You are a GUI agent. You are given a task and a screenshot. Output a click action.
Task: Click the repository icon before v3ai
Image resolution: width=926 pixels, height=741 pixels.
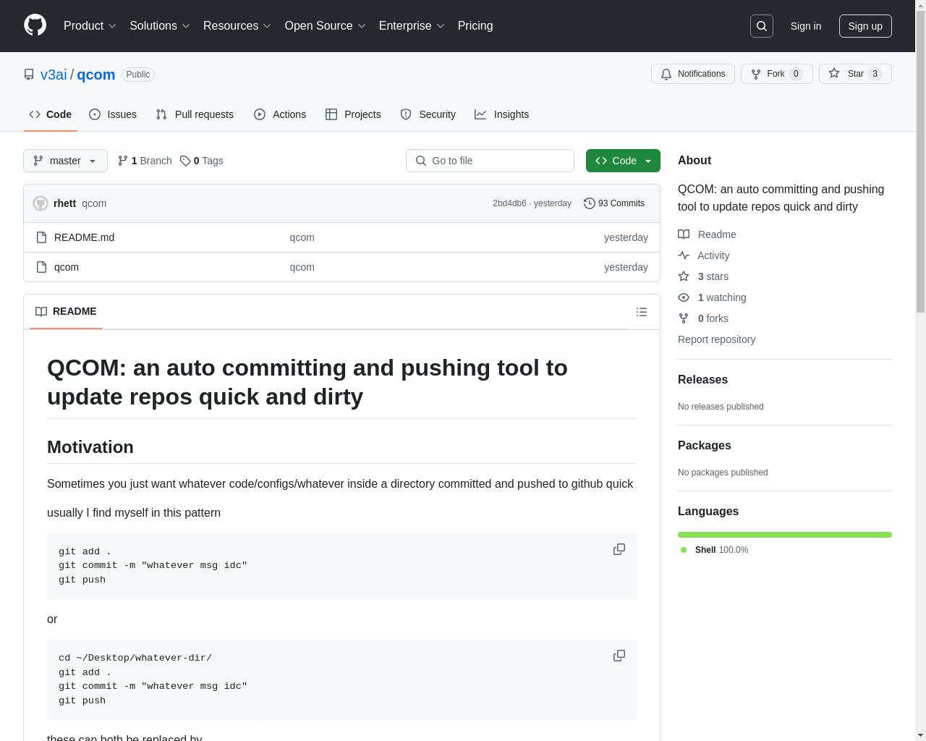(29, 75)
